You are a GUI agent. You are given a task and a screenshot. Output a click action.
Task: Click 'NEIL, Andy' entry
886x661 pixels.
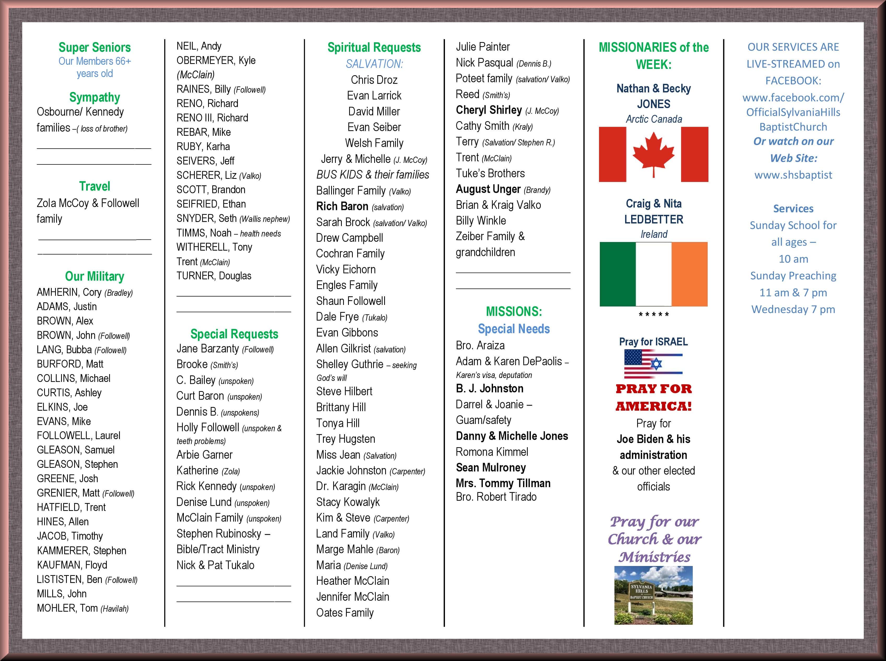pyautogui.click(x=199, y=46)
